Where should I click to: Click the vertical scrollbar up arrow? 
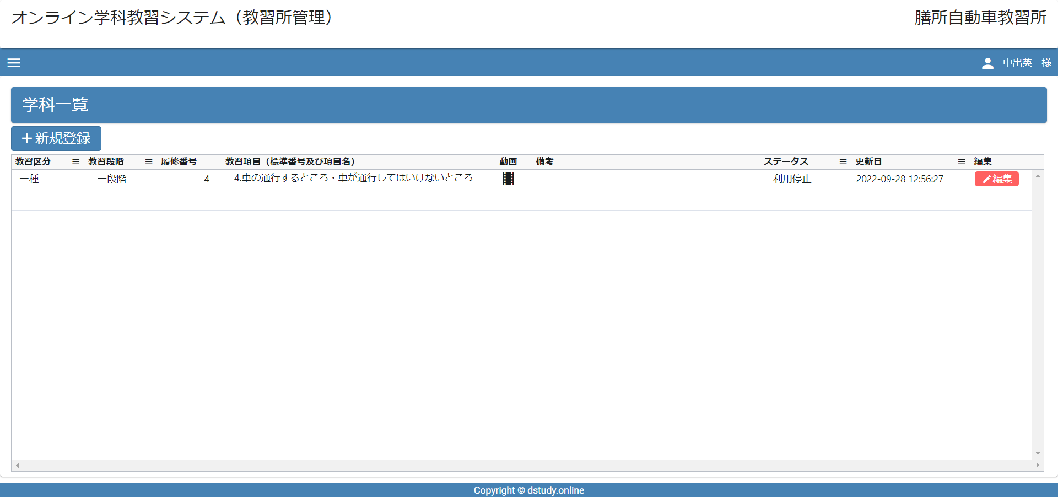(x=1038, y=176)
